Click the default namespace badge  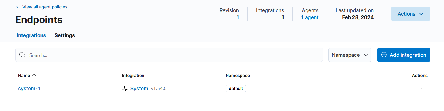(236, 89)
